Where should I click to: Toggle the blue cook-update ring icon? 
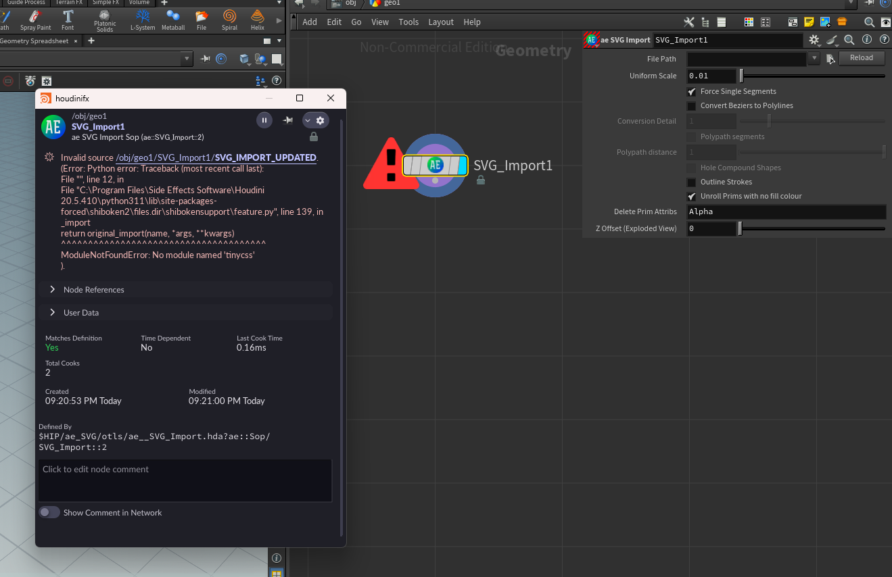point(221,59)
